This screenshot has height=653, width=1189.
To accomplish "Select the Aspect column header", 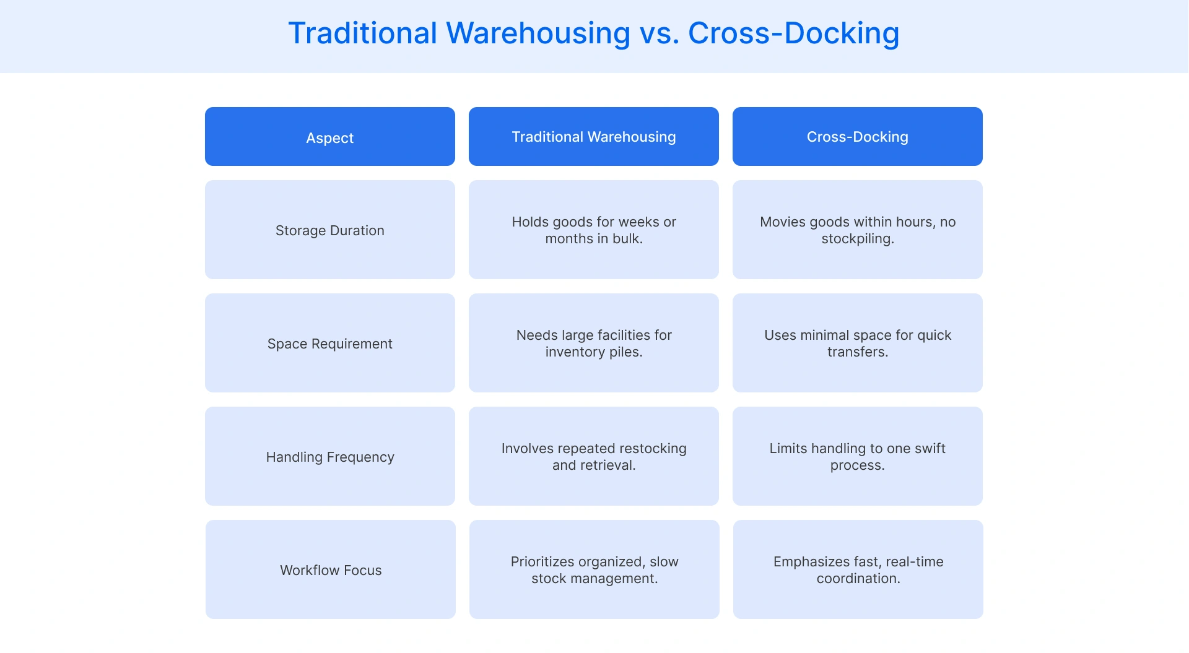I will (x=330, y=136).
